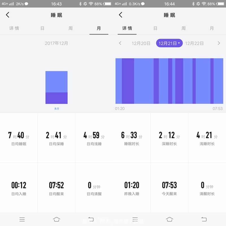Tap the home icon at the bottom right screen
Image resolution: width=226 pixels, height=226 pixels.
coord(169,219)
